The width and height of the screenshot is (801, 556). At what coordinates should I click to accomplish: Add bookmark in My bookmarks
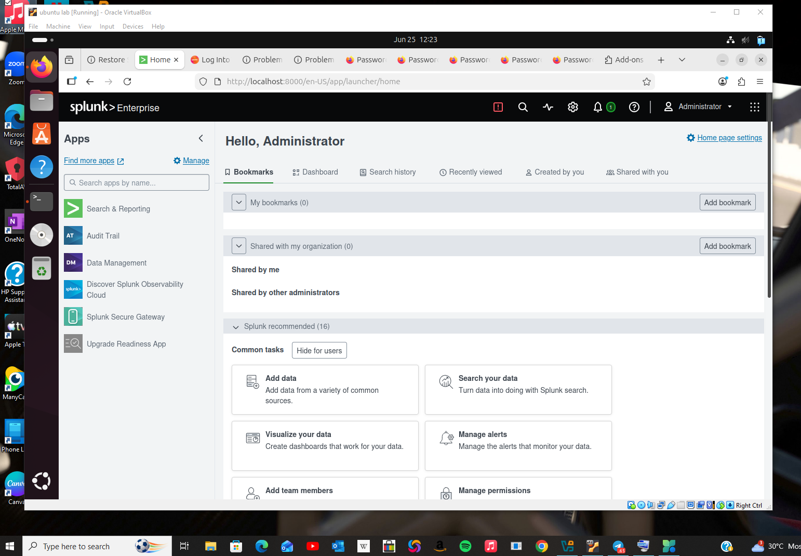point(727,203)
